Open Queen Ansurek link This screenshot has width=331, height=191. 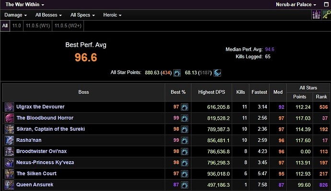coord(35,185)
